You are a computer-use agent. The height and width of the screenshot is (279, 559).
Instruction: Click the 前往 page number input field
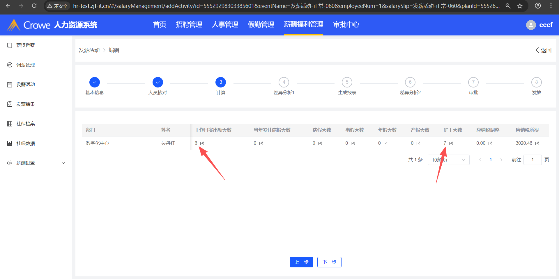(532, 160)
